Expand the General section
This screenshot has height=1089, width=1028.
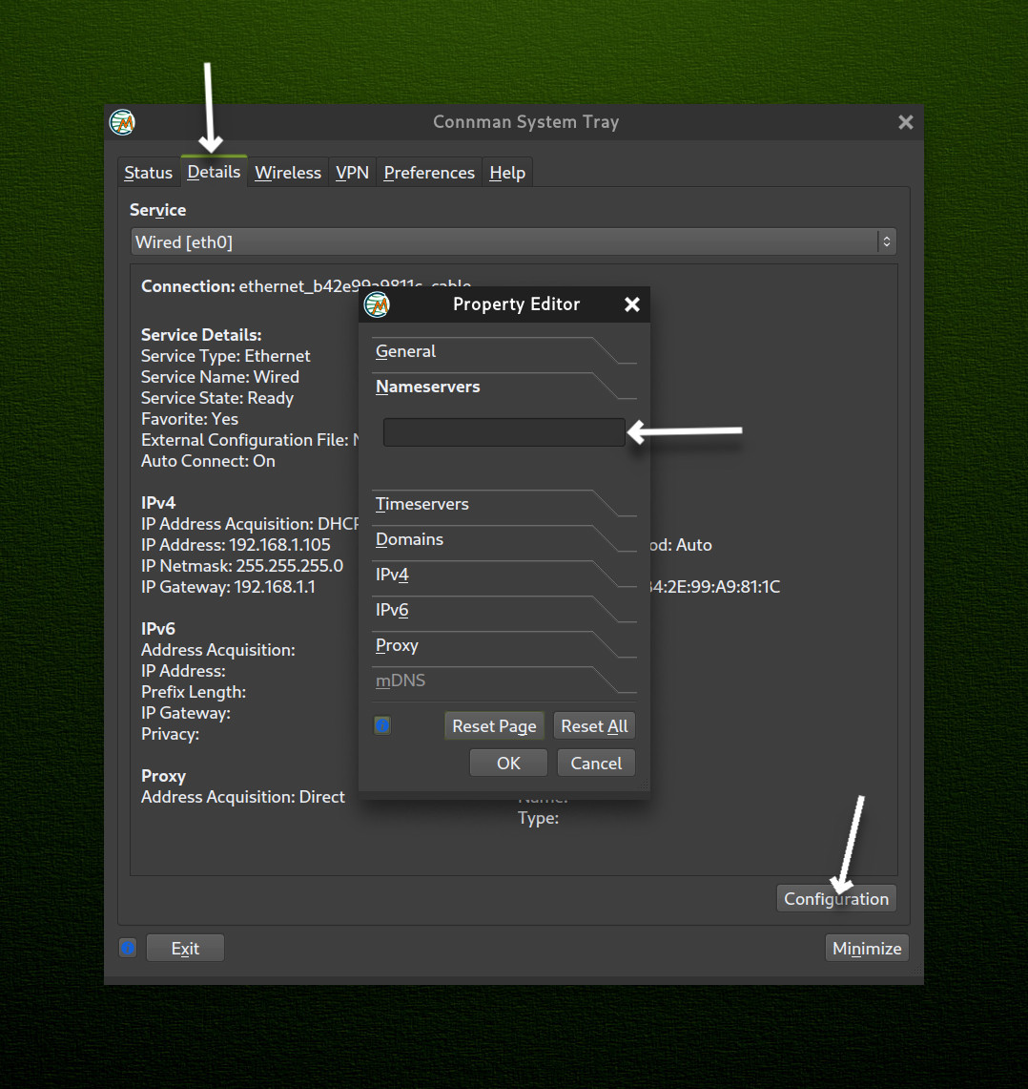(504, 351)
